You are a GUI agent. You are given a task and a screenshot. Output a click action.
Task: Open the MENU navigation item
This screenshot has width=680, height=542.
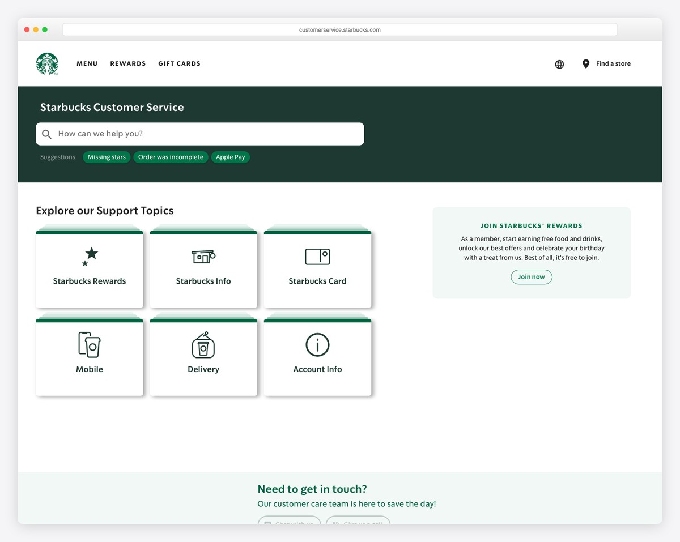pyautogui.click(x=87, y=63)
